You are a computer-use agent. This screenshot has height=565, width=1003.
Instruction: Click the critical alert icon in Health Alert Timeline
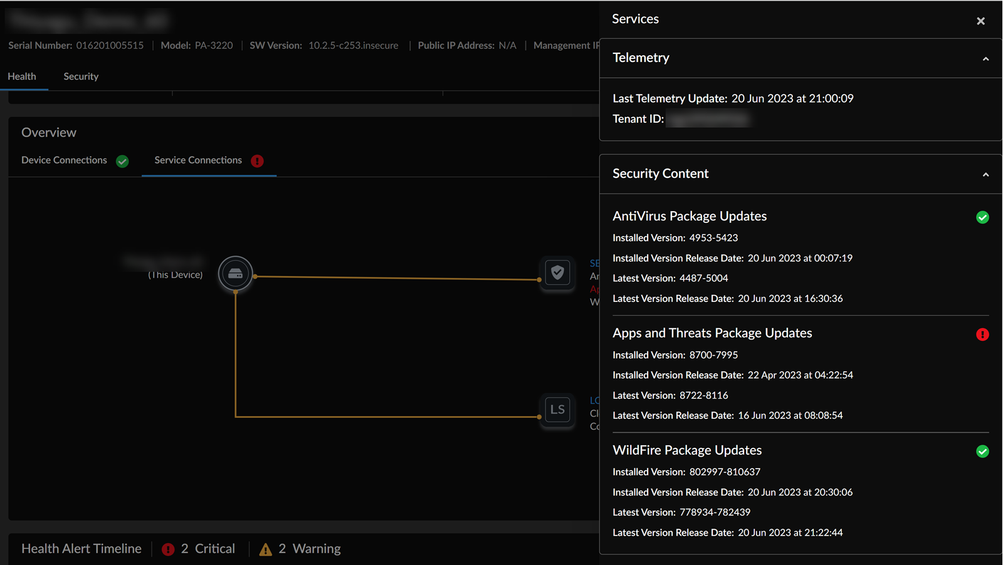tap(168, 549)
